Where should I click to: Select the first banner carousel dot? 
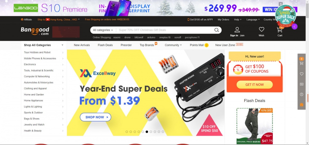pos(127,132)
